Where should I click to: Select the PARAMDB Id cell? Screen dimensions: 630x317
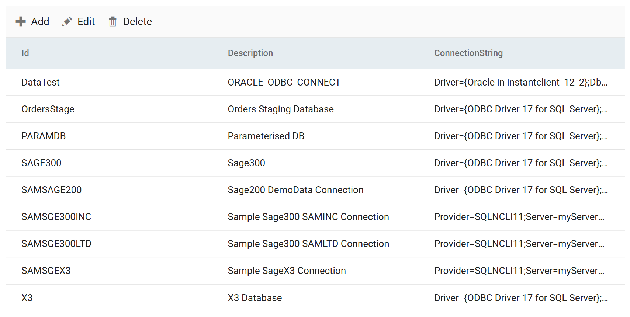coord(44,136)
